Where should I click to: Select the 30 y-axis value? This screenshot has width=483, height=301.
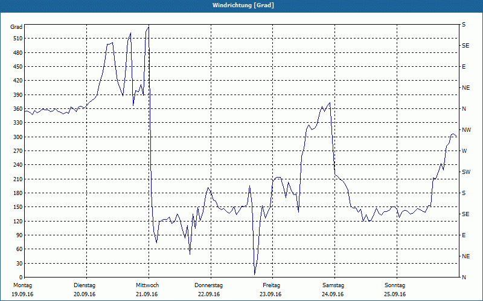coord(19,264)
